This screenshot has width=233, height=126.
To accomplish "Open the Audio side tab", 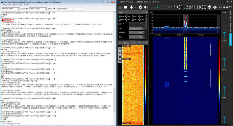I will [231, 13].
